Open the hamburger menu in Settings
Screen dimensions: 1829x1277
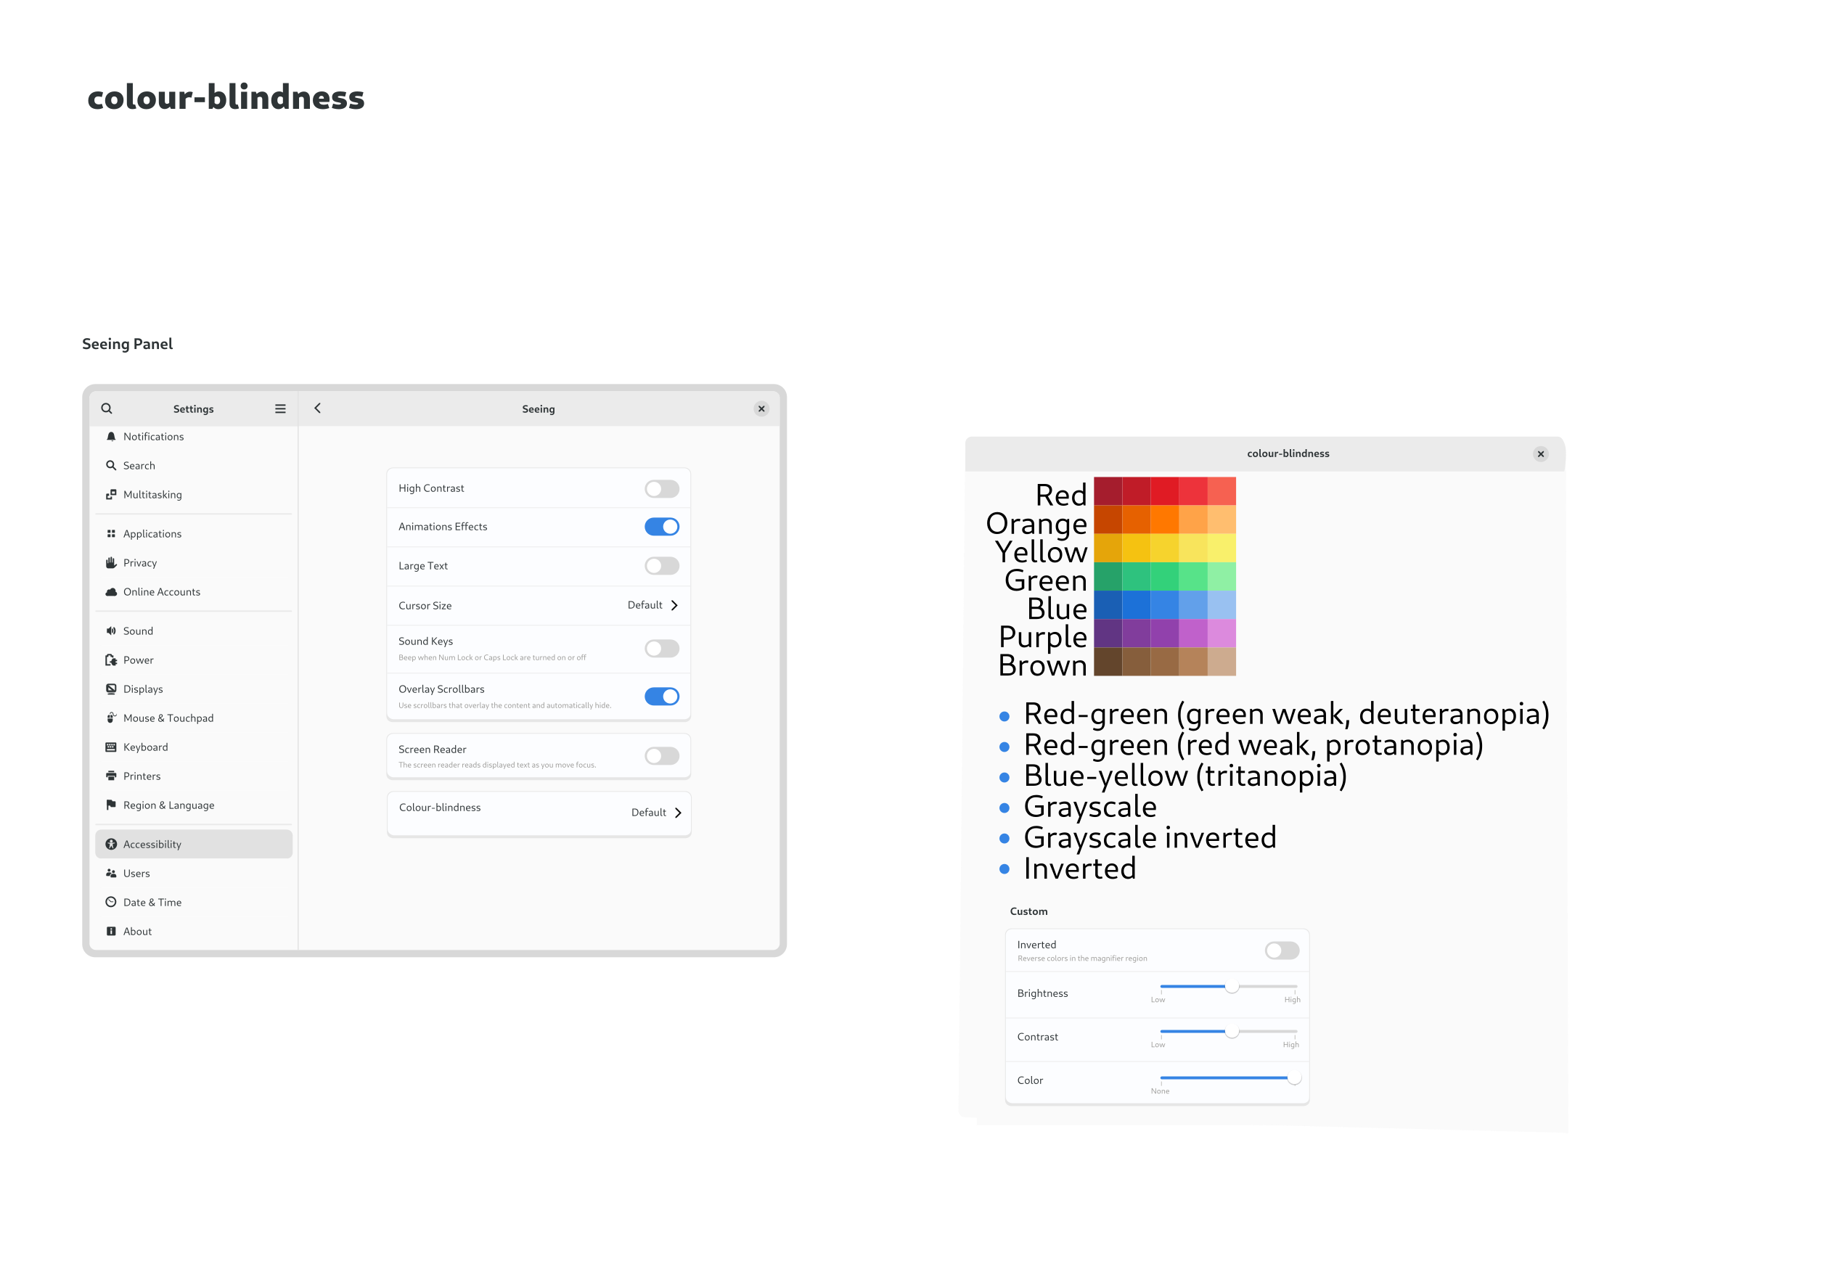[280, 408]
